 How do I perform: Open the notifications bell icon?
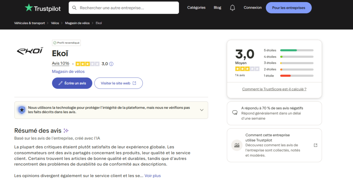click(232, 8)
